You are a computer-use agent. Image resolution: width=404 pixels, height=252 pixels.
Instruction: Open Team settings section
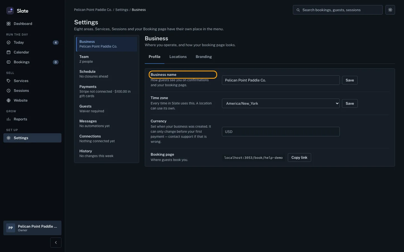pos(107,59)
